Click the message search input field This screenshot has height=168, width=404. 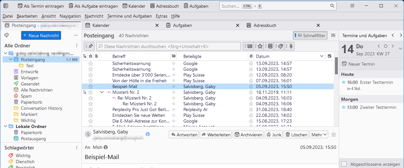point(169,46)
